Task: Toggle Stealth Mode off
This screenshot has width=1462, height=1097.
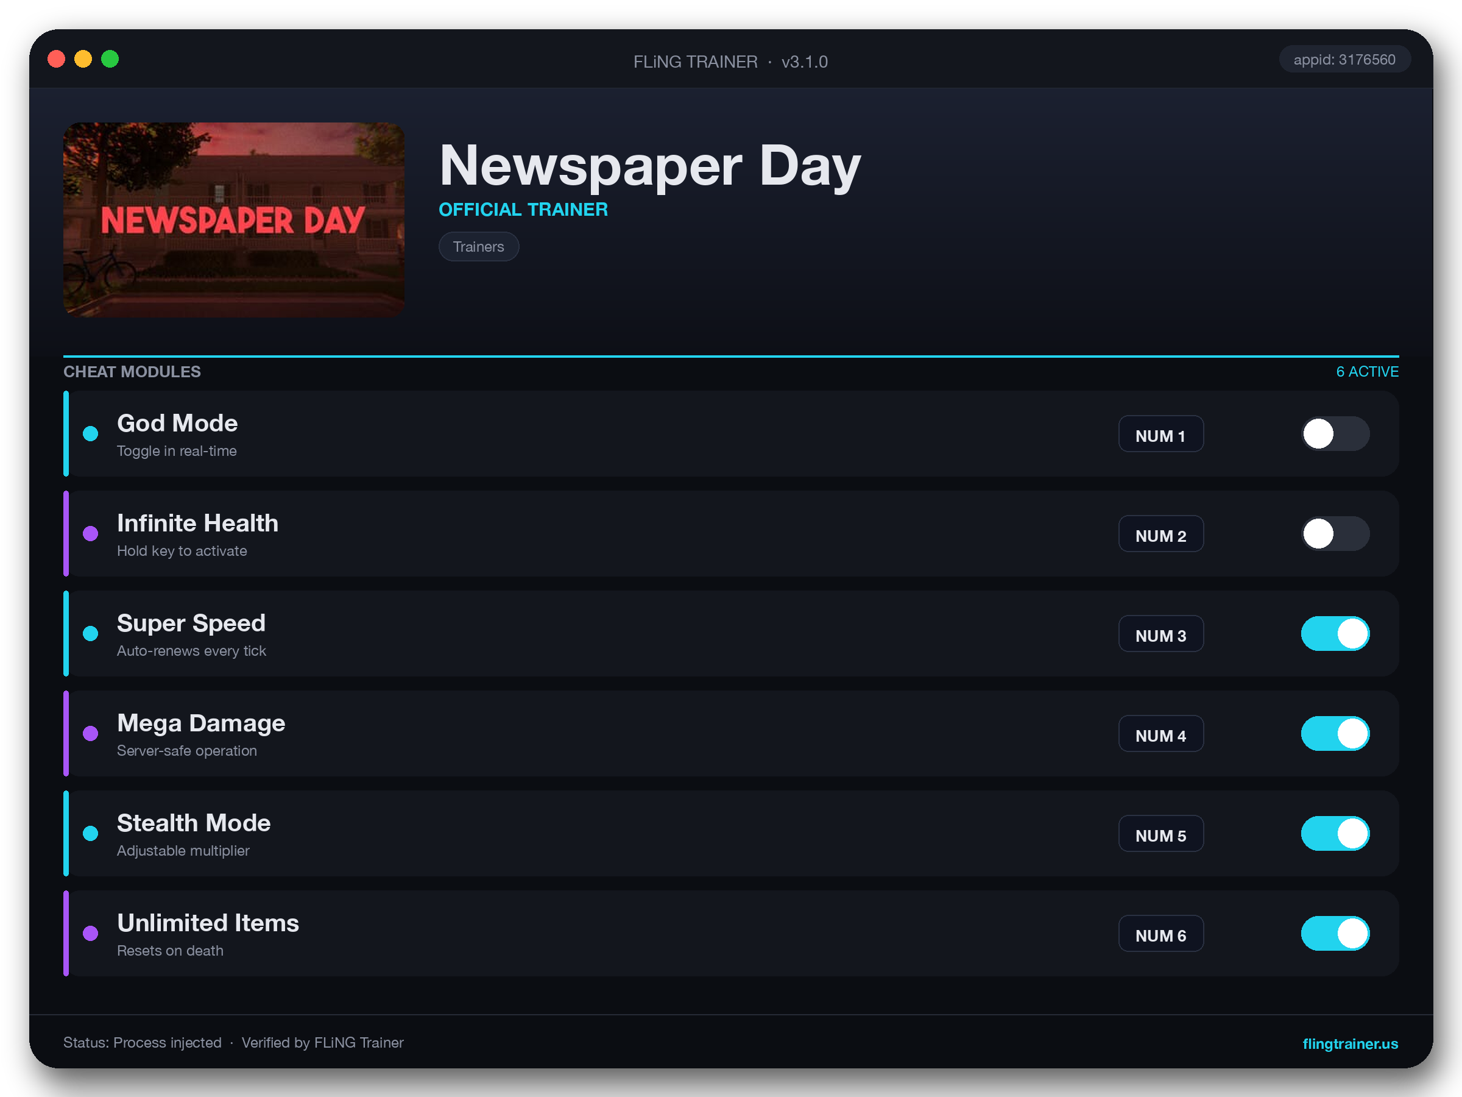Action: [x=1335, y=833]
